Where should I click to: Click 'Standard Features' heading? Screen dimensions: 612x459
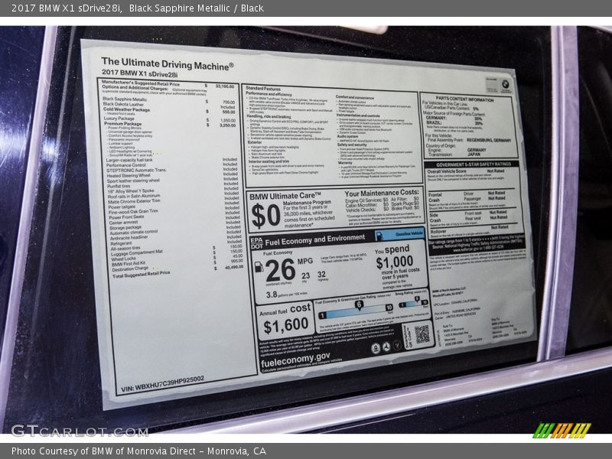pos(263,88)
